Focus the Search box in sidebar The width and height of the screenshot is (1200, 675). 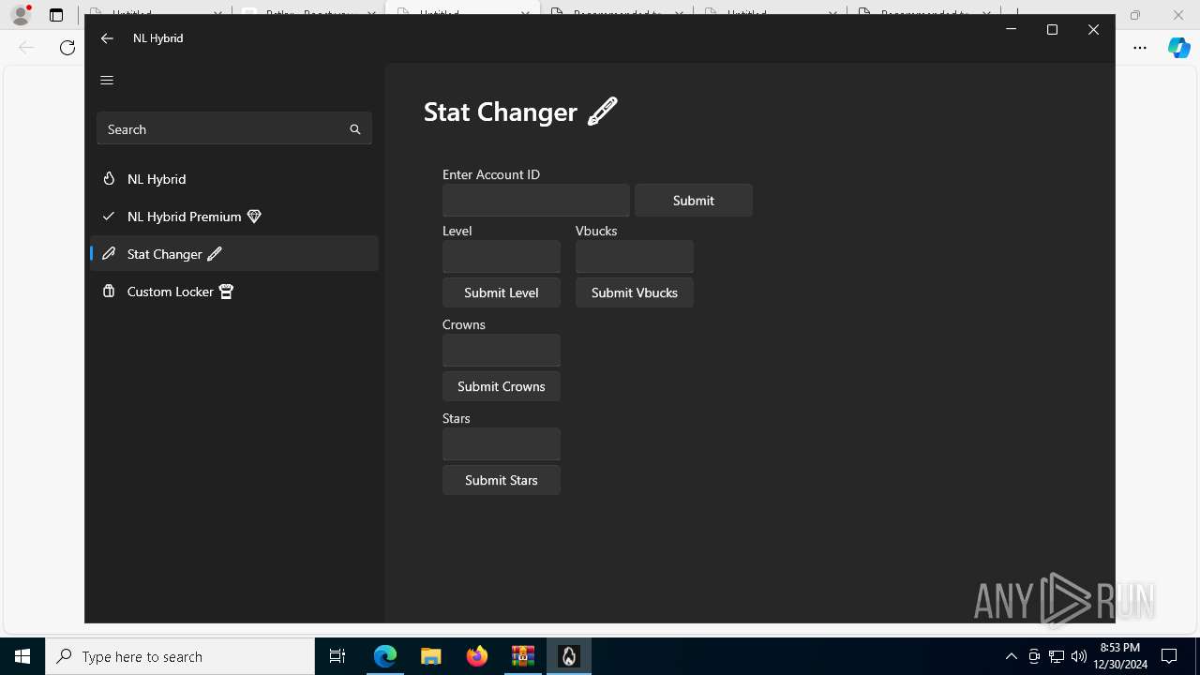(x=234, y=129)
